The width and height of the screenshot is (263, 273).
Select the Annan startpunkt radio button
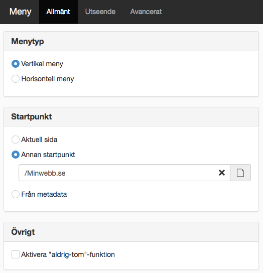pyautogui.click(x=16, y=155)
